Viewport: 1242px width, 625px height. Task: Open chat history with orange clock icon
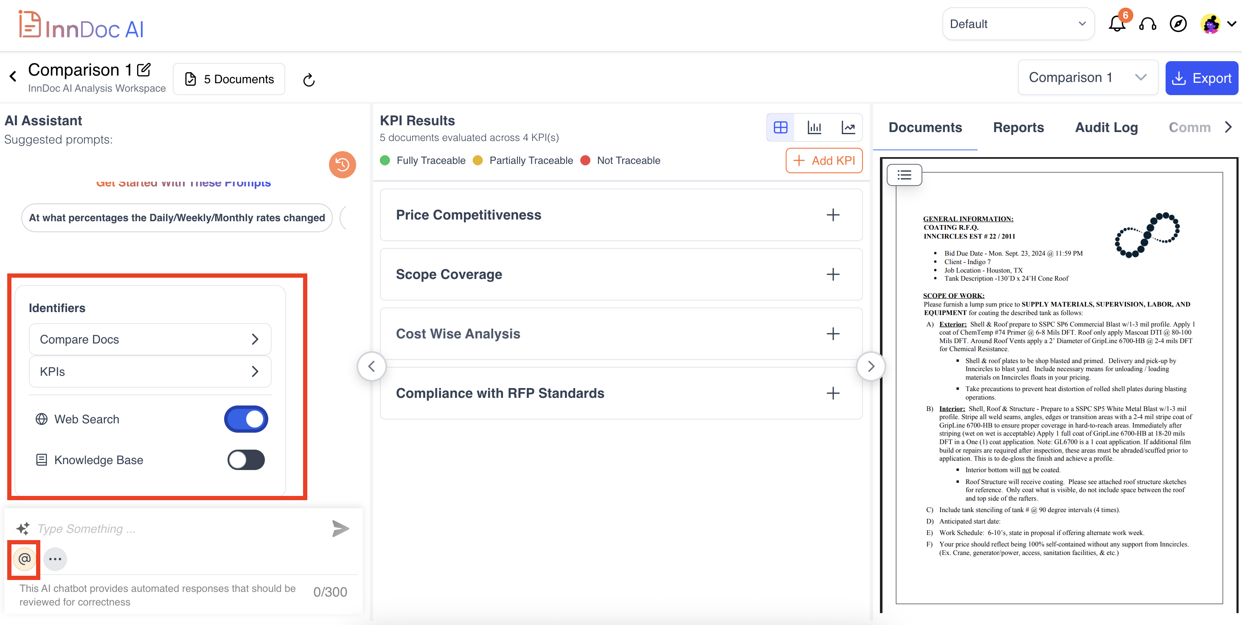click(342, 165)
